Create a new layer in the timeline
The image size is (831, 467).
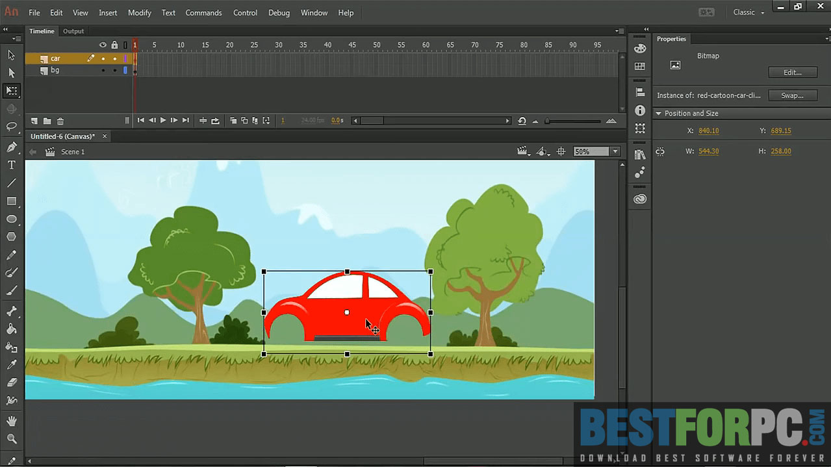pos(34,121)
